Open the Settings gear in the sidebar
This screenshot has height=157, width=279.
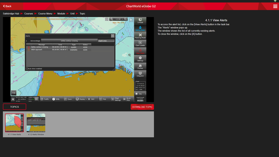(140, 59)
